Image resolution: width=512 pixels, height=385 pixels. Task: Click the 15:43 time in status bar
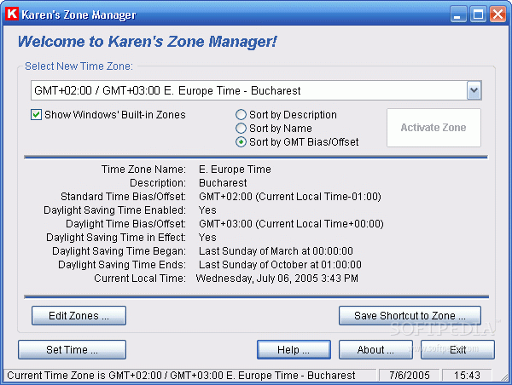pyautogui.click(x=467, y=376)
